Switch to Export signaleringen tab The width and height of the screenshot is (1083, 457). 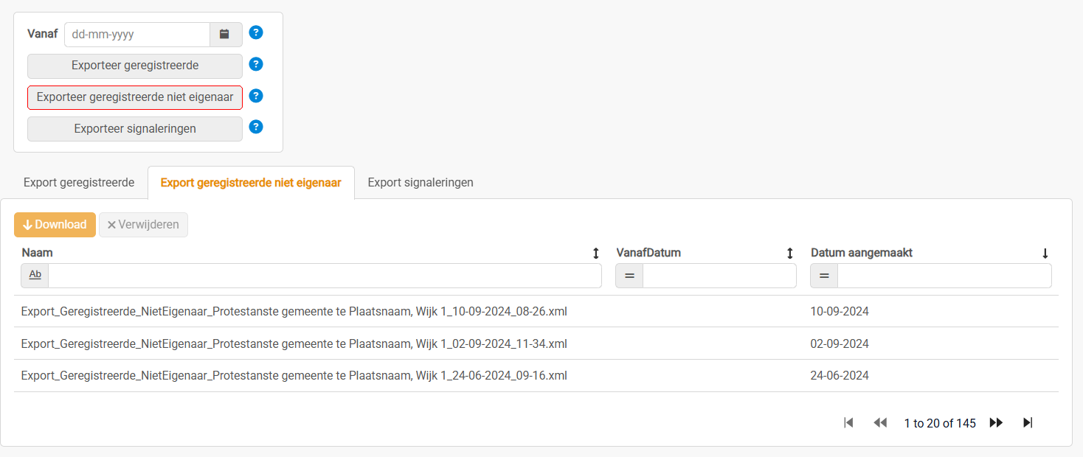[x=421, y=182]
